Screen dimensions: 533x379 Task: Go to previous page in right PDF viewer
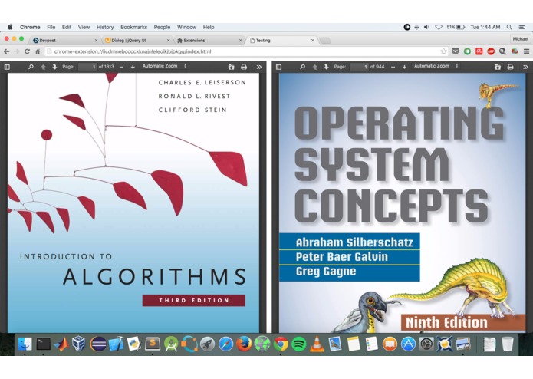click(314, 67)
